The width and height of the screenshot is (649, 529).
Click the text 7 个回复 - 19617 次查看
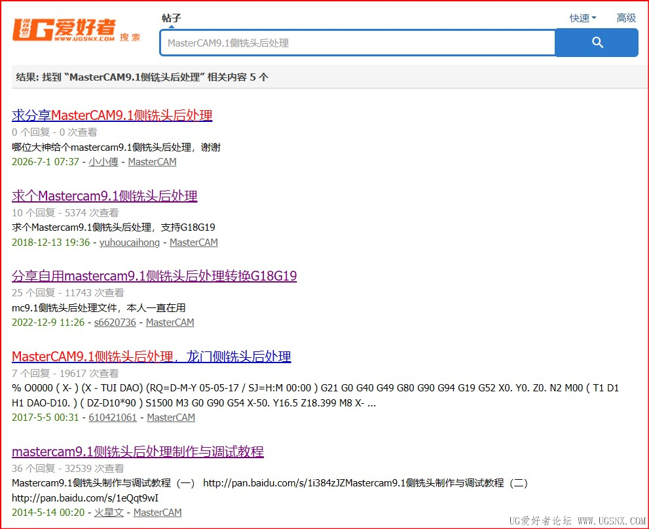pyautogui.click(x=65, y=373)
